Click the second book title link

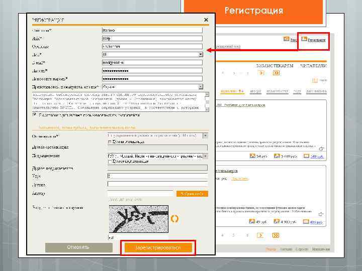click(x=227, y=171)
